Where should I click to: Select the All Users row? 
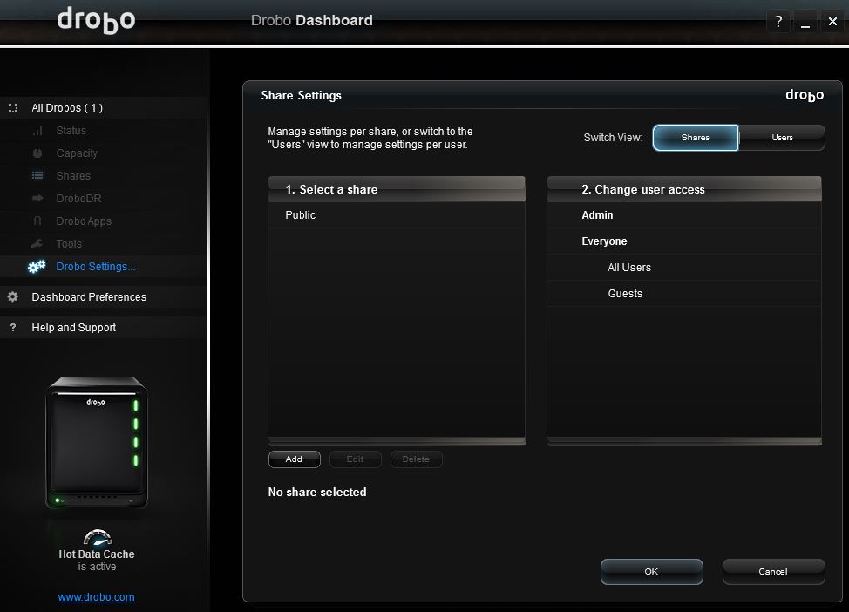point(684,267)
